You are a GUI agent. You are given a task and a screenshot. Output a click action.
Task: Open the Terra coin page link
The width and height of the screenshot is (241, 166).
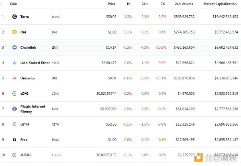tap(25, 17)
